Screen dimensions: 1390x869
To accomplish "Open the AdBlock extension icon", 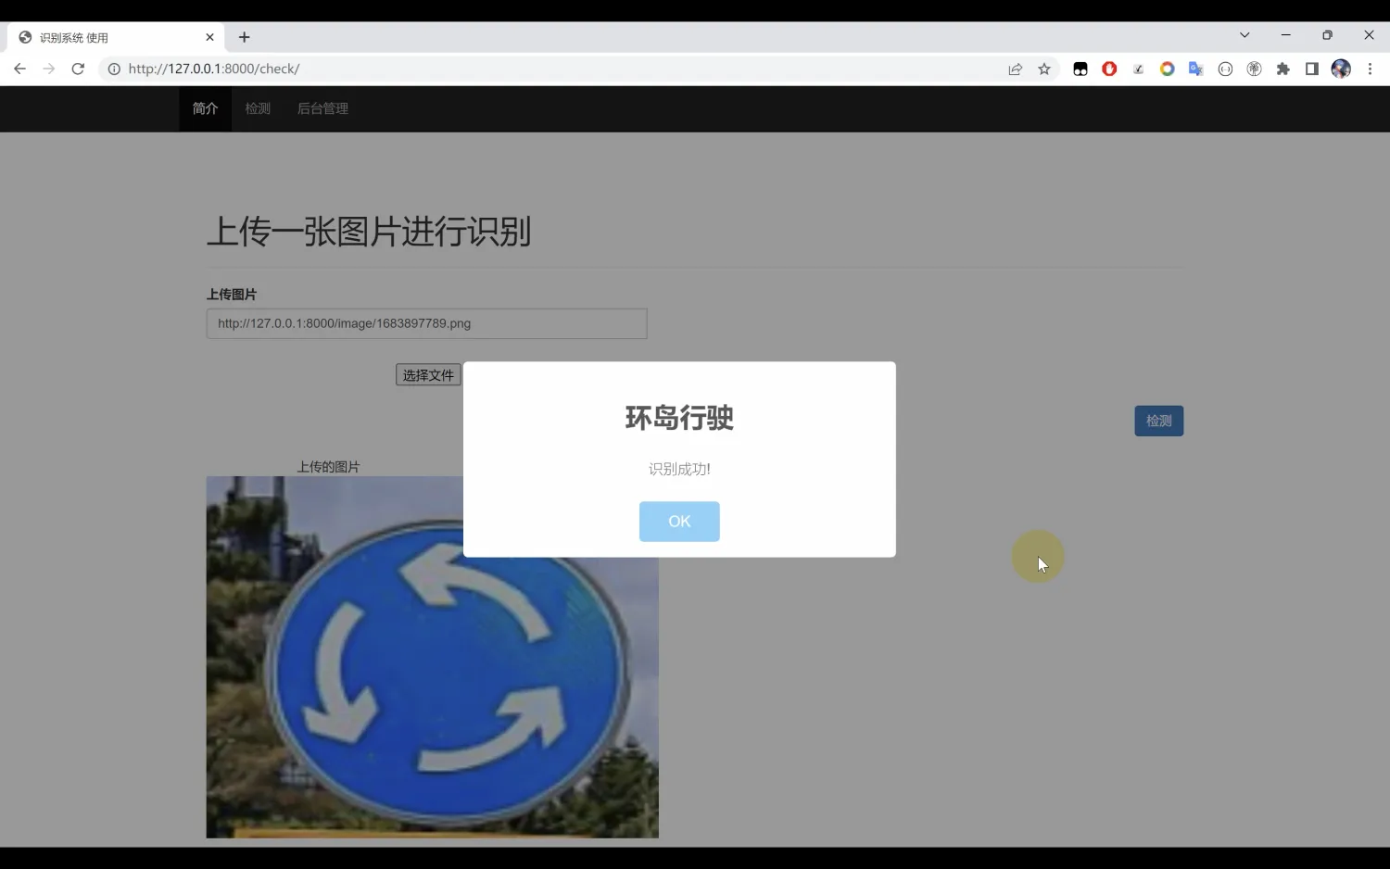I will pos(1109,69).
